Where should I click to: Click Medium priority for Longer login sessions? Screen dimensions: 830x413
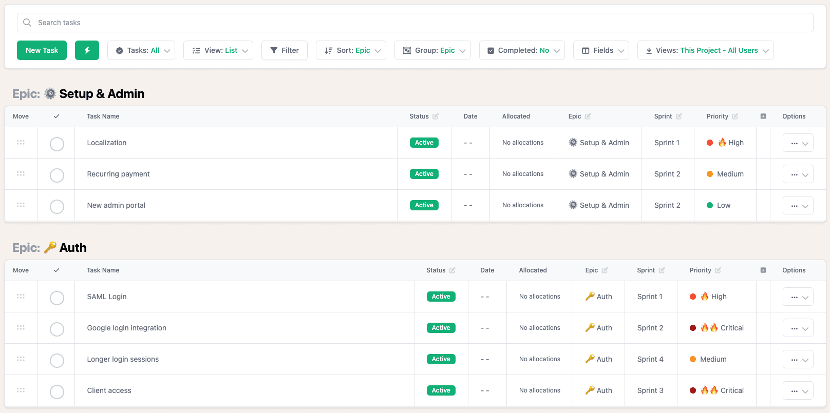[708, 359]
